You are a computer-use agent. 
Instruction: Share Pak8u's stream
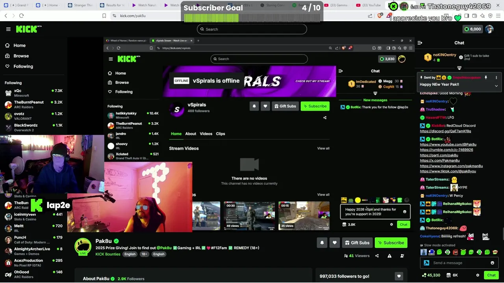click(x=377, y=256)
